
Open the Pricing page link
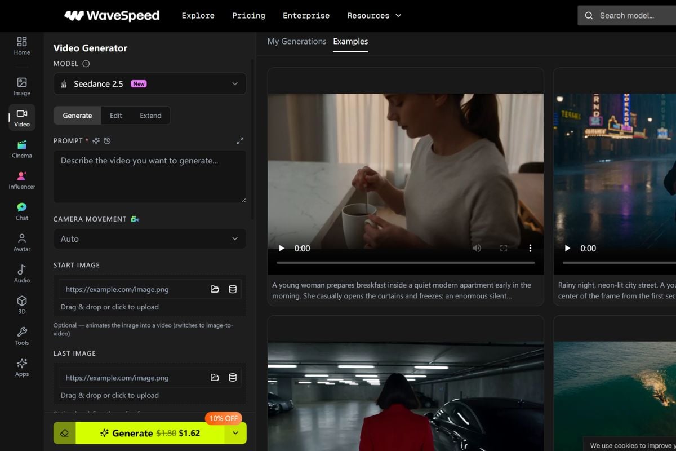tap(248, 16)
